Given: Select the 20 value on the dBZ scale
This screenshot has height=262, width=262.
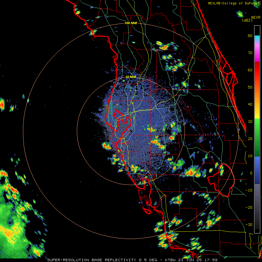Looking at the screenshot, I should tap(250, 139).
